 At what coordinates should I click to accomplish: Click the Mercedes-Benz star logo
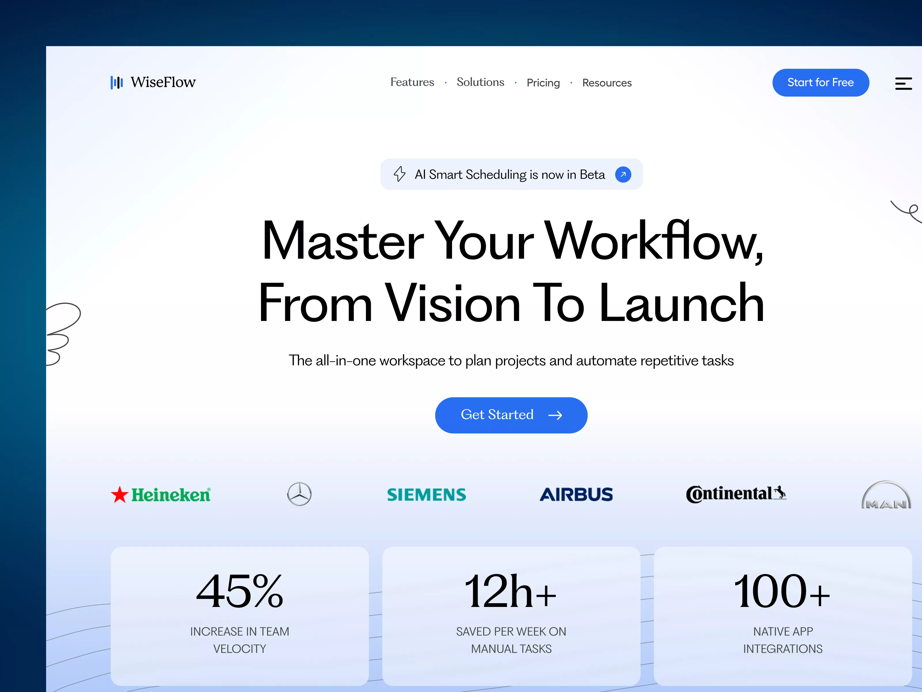coord(299,494)
